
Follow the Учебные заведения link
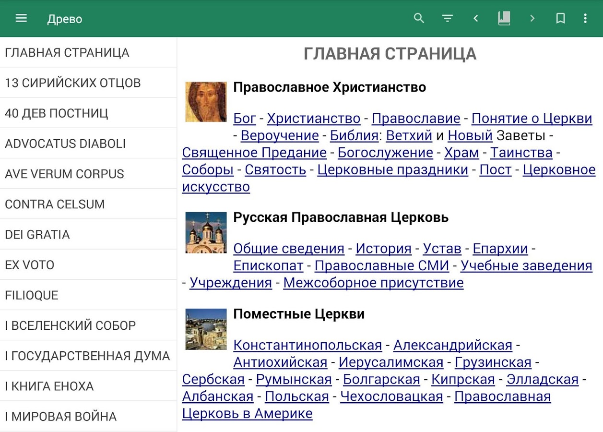click(527, 265)
